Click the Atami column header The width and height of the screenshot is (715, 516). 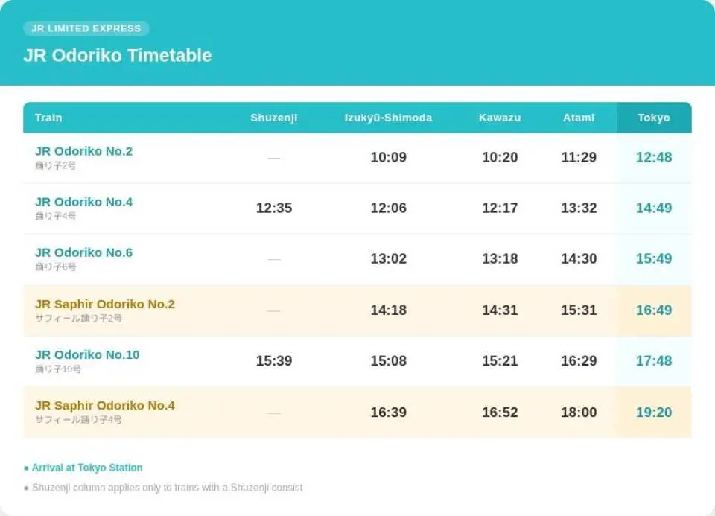pos(579,118)
